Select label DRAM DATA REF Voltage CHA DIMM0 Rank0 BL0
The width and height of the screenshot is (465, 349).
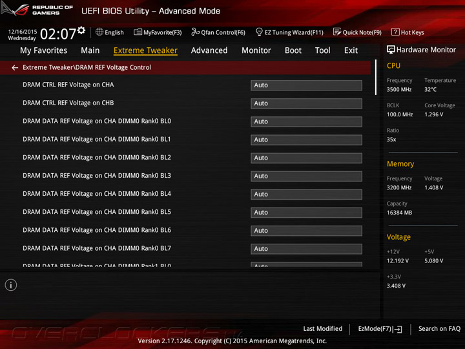[97, 121]
